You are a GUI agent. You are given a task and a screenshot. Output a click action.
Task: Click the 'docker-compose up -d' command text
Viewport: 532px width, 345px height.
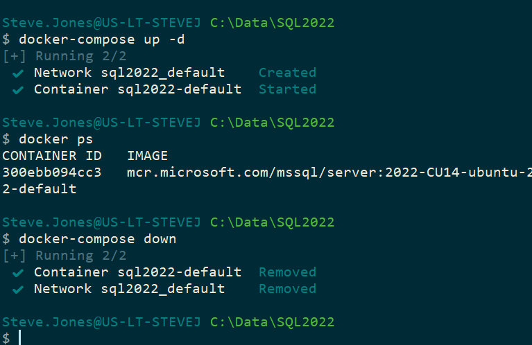[x=101, y=39]
